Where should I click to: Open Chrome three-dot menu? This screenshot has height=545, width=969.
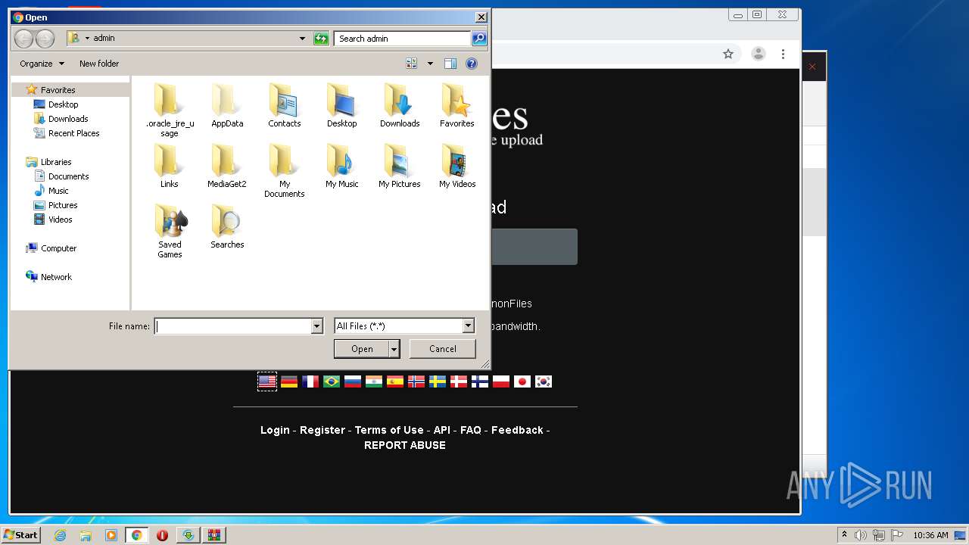click(x=783, y=54)
